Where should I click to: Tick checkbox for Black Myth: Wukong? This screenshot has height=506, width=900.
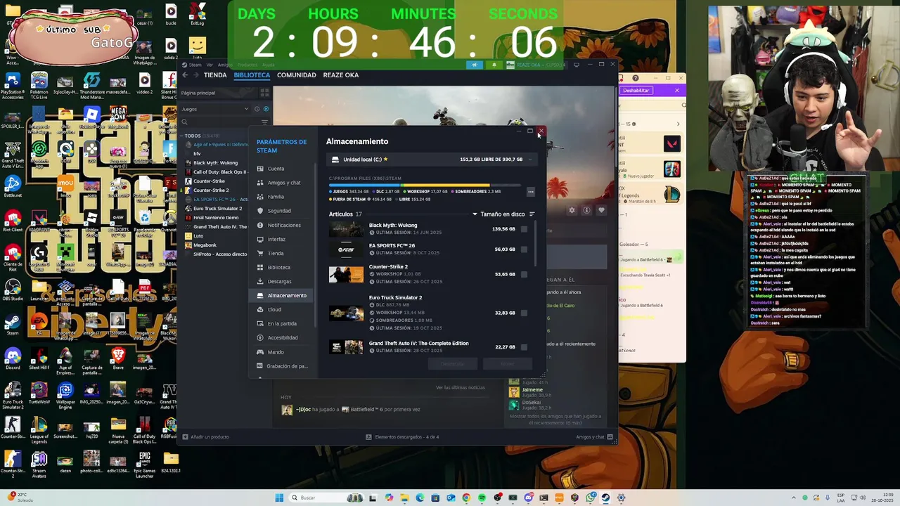[524, 229]
